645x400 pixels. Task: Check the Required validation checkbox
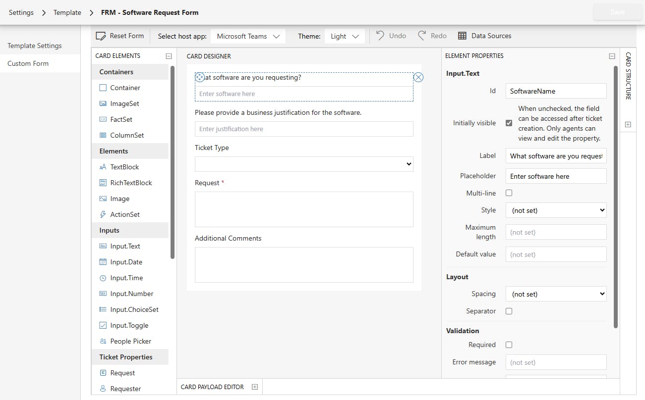click(x=509, y=345)
